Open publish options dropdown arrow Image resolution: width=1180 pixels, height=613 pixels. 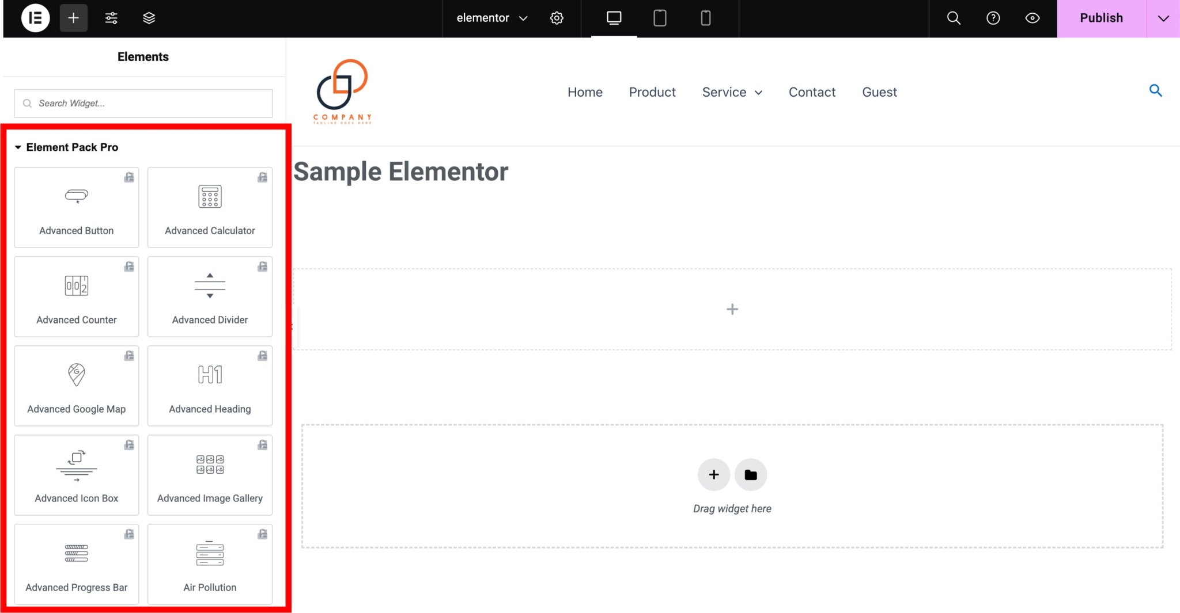click(1163, 18)
